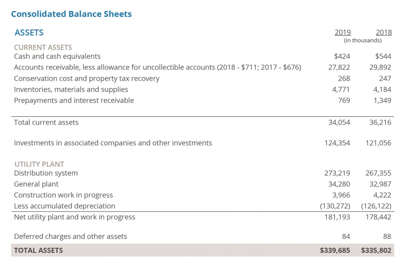Select the 2019 General plant value 34,280

pos(339,184)
